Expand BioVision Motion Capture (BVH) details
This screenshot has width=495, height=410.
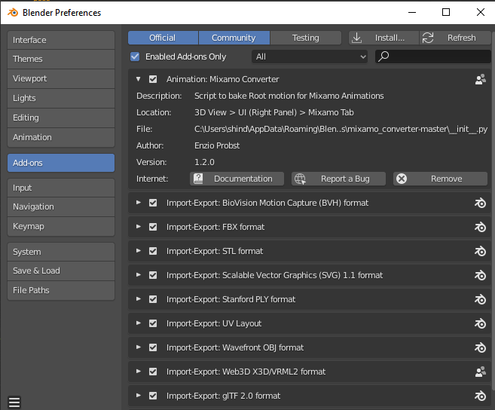coord(139,203)
